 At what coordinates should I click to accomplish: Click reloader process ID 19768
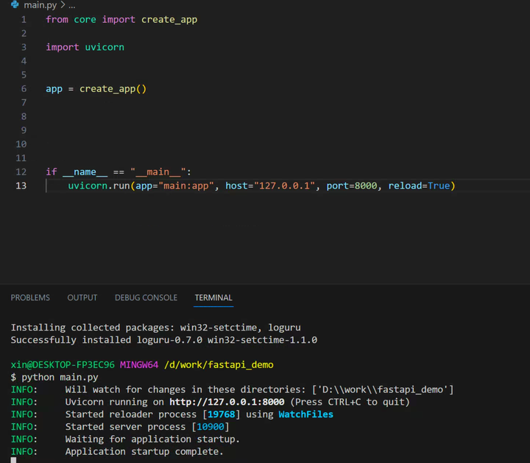pos(221,414)
